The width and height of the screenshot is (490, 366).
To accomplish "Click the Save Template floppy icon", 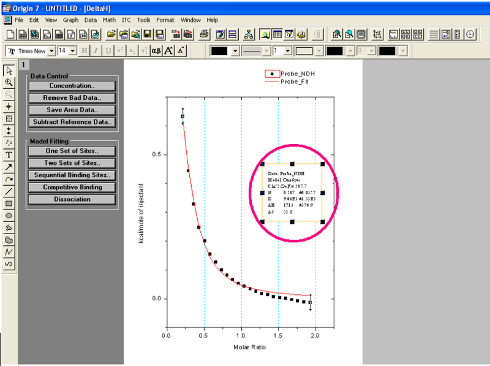I will [160, 34].
